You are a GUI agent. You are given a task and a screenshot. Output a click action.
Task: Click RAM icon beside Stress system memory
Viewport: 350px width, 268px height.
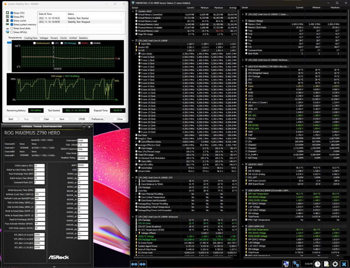click(x=7, y=24)
